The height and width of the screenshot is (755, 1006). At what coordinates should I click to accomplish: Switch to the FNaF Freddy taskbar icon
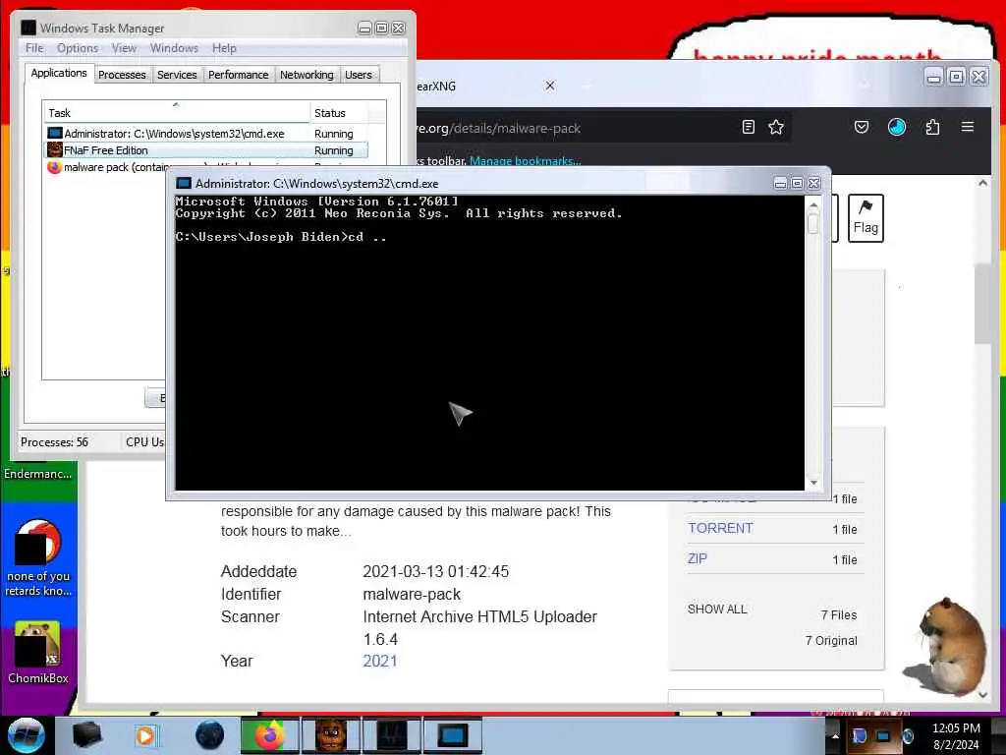coord(330,735)
